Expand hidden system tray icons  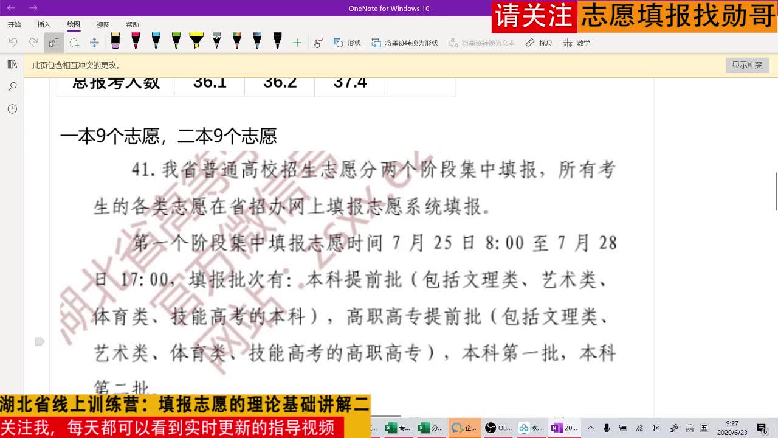[x=590, y=428]
